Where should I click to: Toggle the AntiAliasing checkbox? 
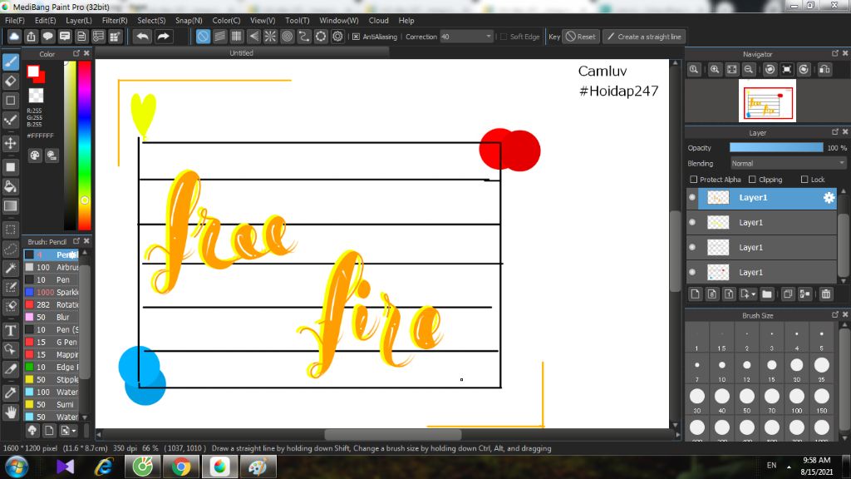pyautogui.click(x=356, y=37)
